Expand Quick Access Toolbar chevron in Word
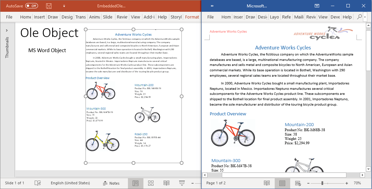This screenshot has height=189, width=372. coord(212,6)
